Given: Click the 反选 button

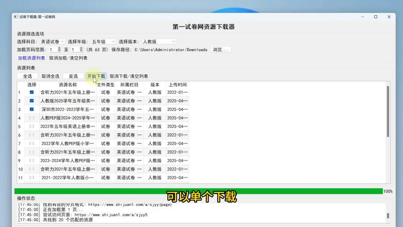Looking at the screenshot, I should point(73,76).
